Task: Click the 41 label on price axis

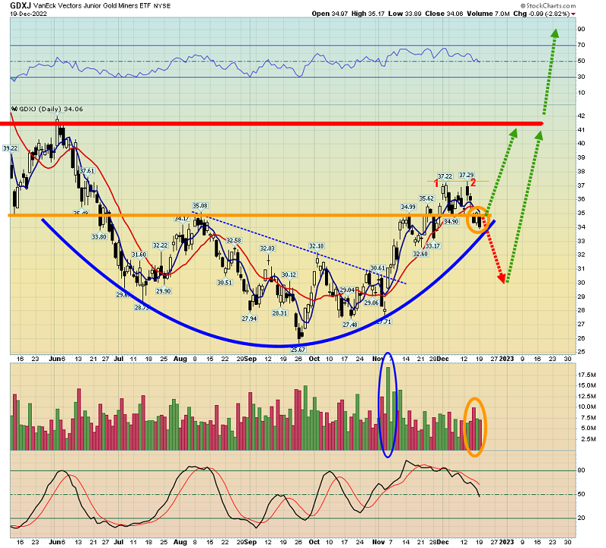Action: [581, 129]
